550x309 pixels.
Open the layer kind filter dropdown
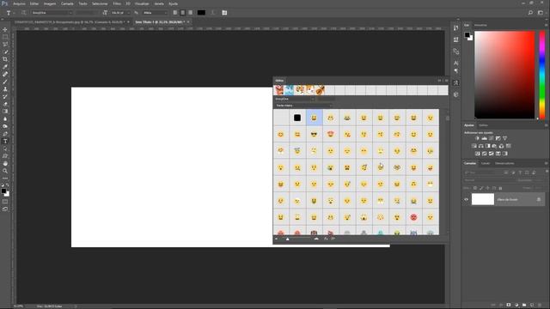coord(484,173)
